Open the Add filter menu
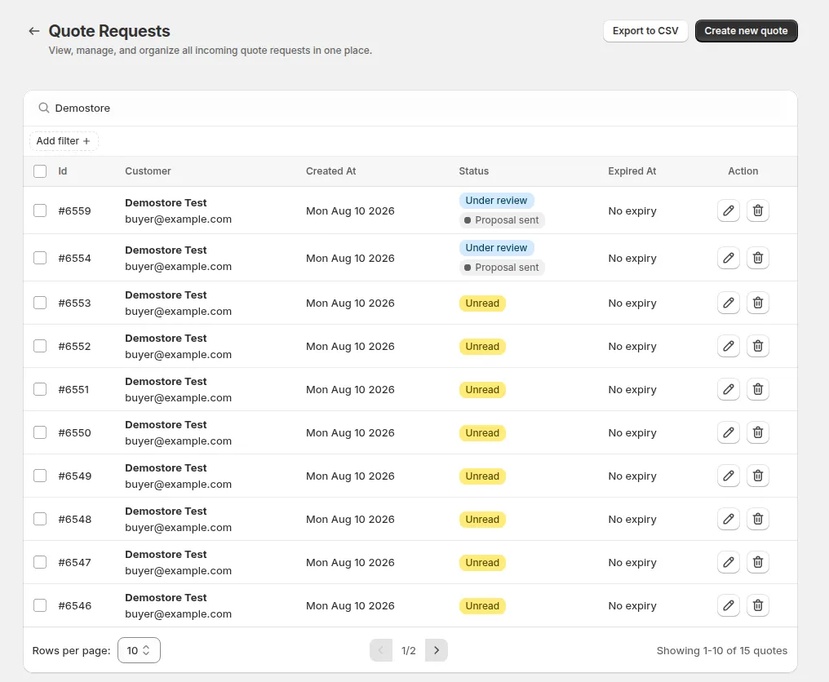The image size is (829, 682). click(64, 141)
